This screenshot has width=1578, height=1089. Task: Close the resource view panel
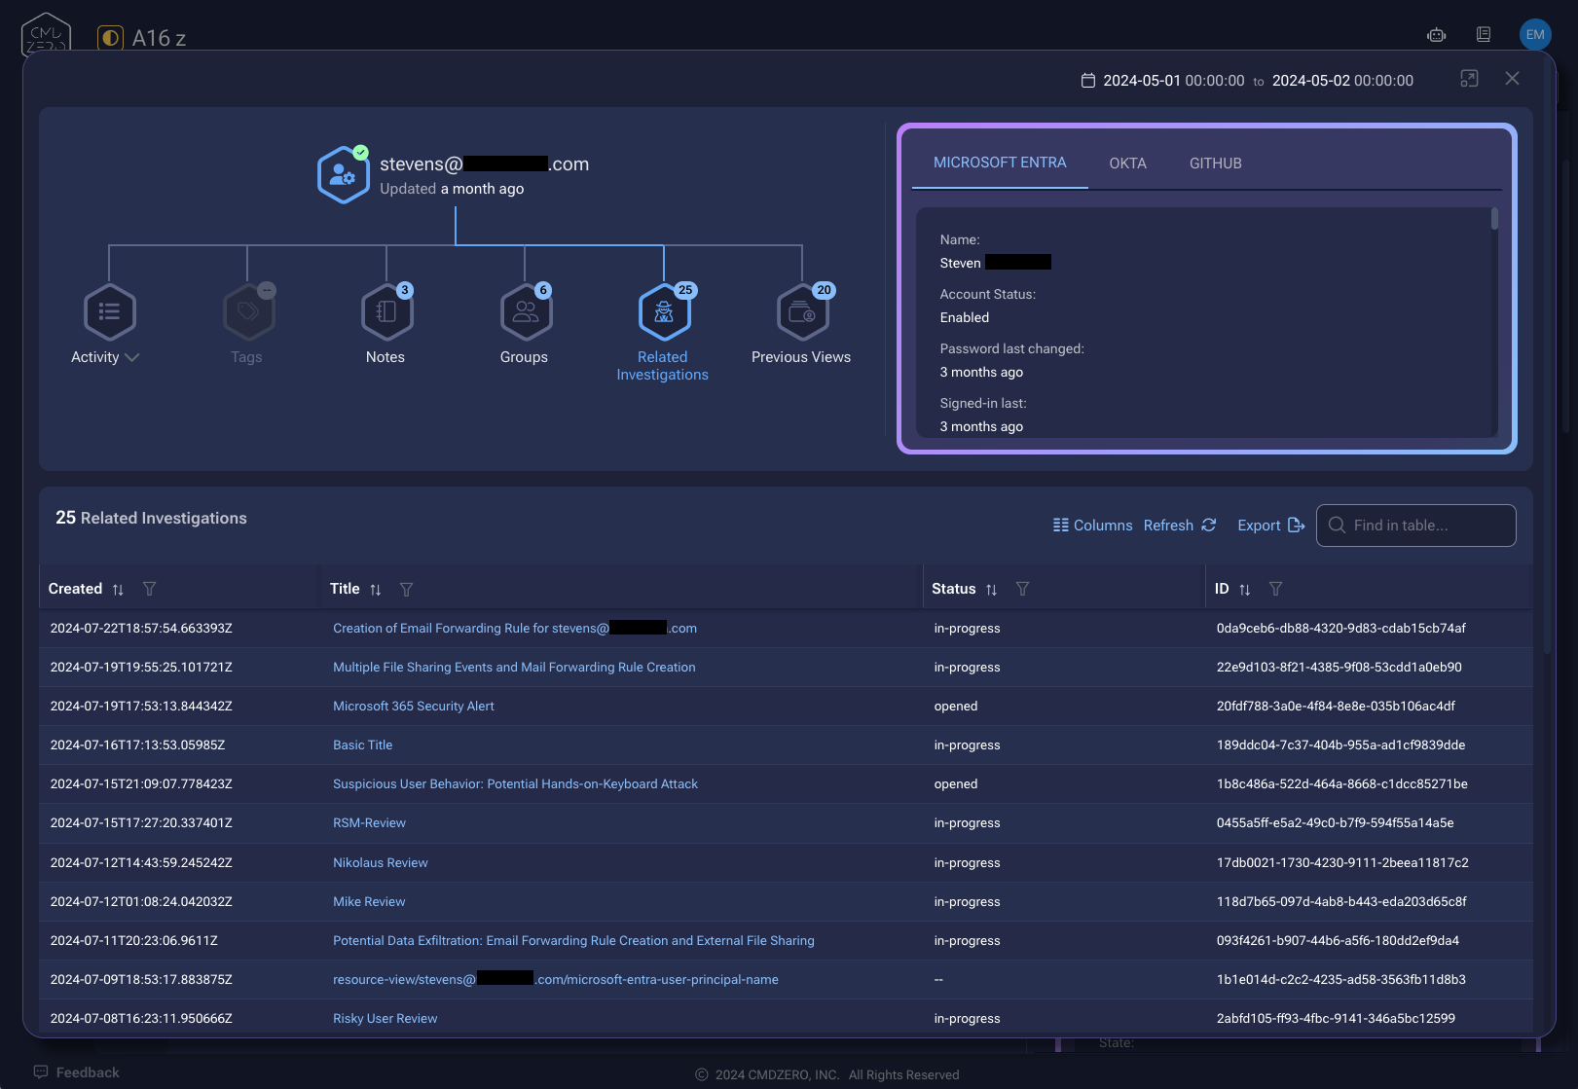1512,79
